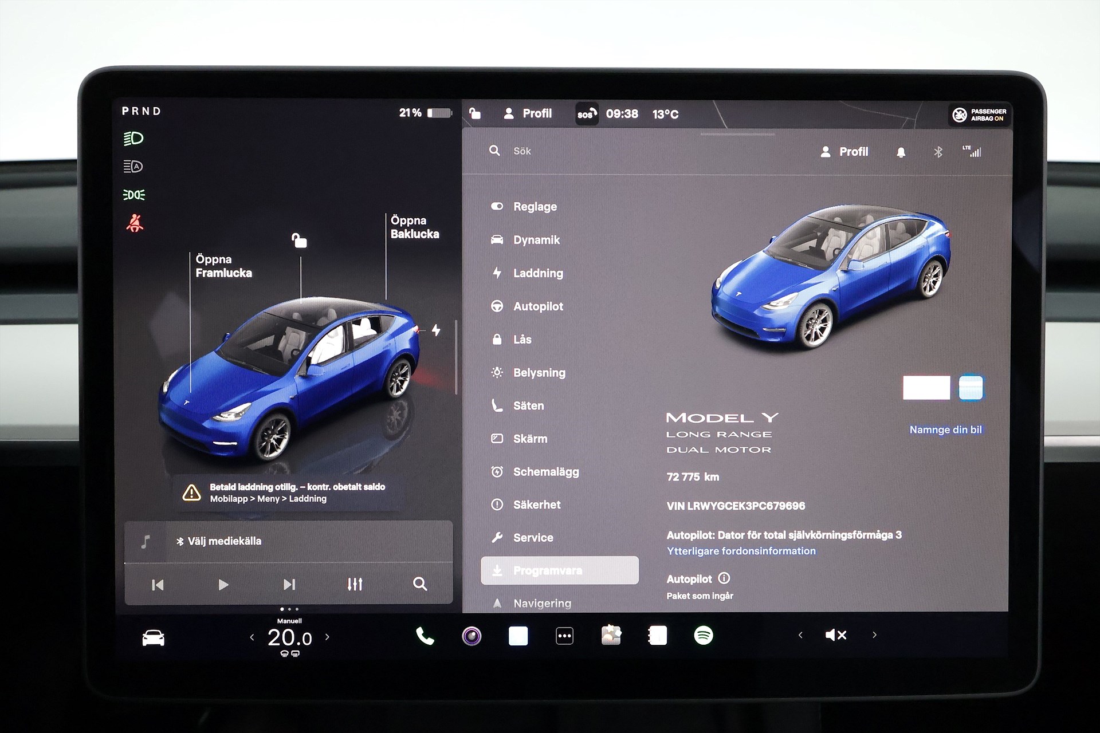1100x733 pixels.
Task: Click Namnge din bil link
Action: click(x=945, y=429)
